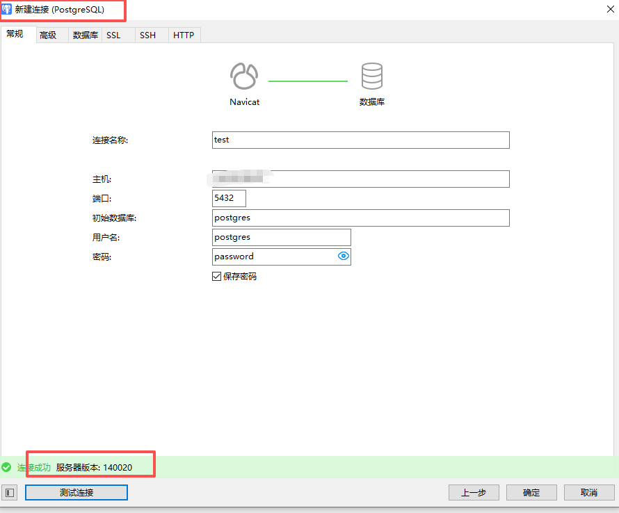This screenshot has height=513, width=619.
Task: Click the 上一步 button
Action: tap(474, 493)
